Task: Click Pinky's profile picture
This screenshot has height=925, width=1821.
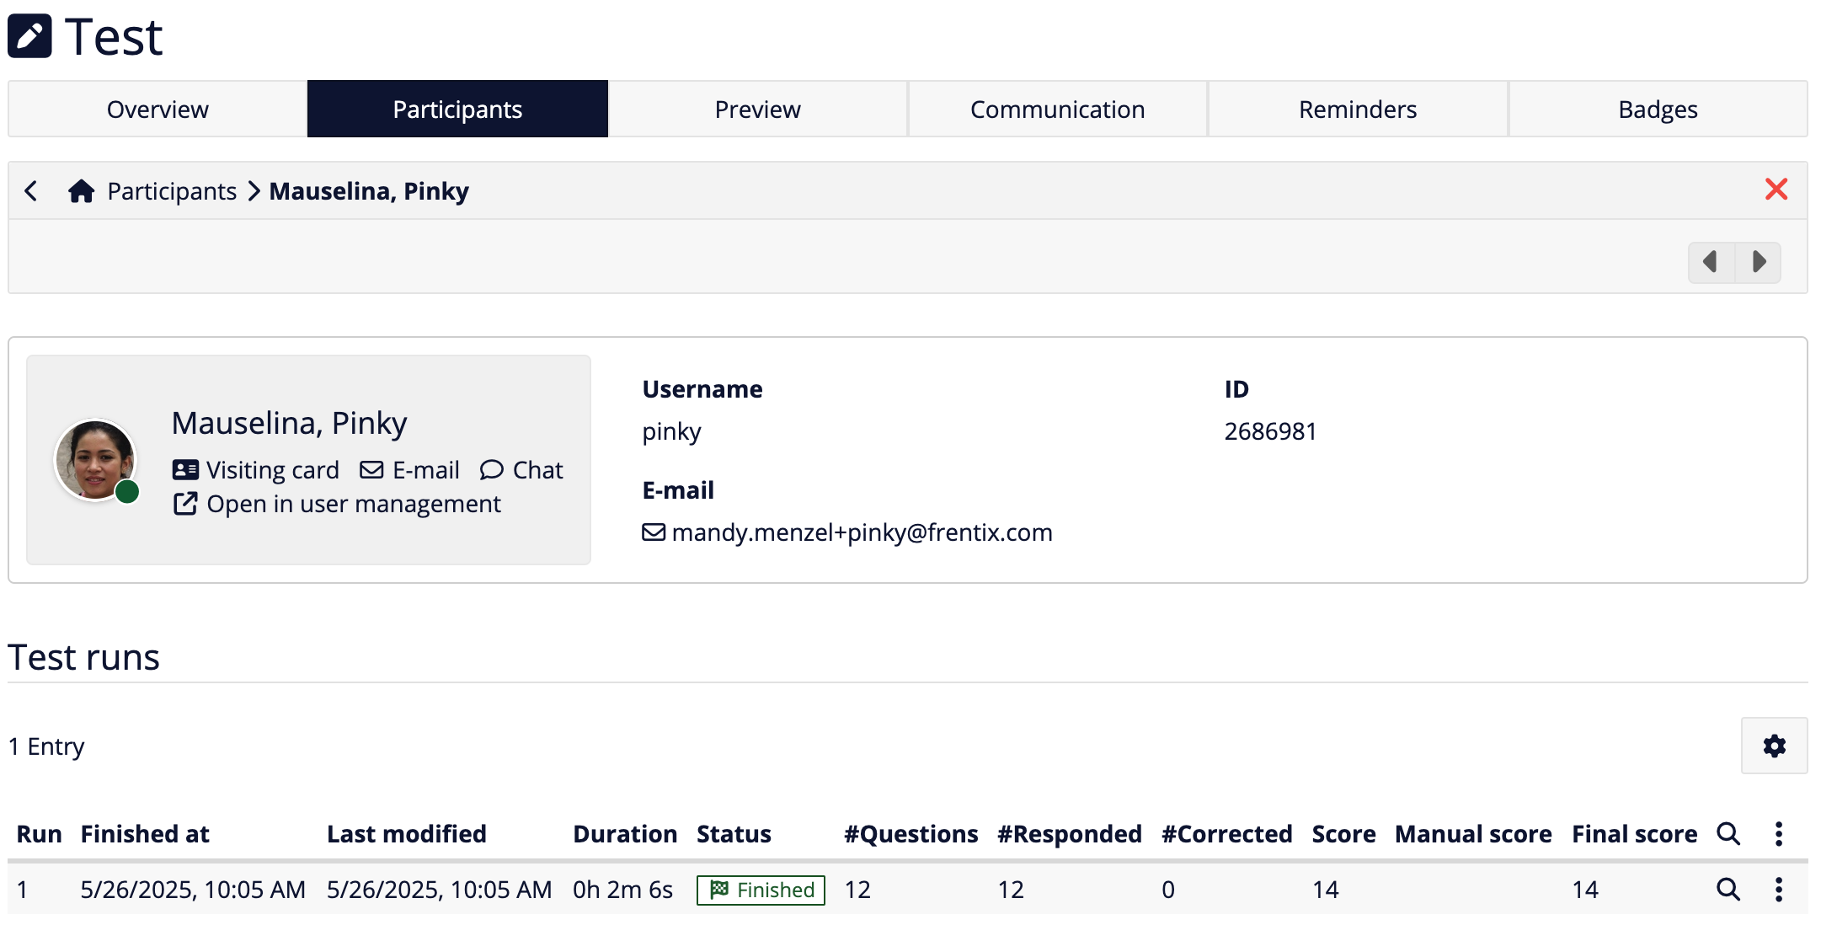Action: tap(96, 459)
